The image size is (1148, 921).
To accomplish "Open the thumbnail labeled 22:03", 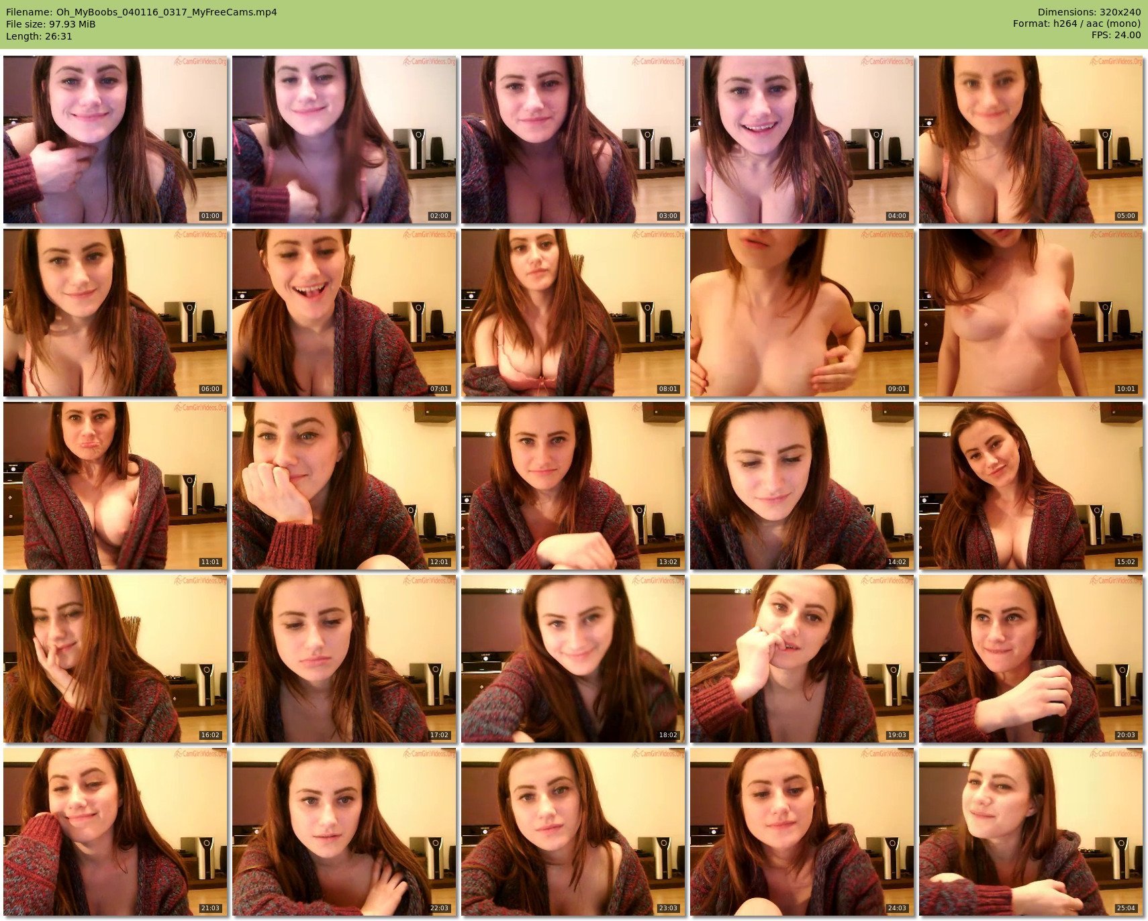I will (x=344, y=832).
